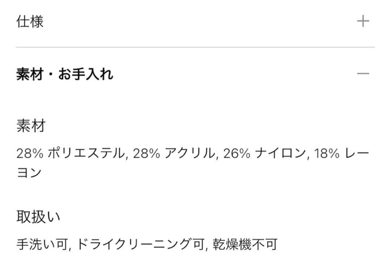This screenshot has height=268, width=391.
Task: Collapse 素材・お手入れ section using minus icon
Action: point(363,74)
